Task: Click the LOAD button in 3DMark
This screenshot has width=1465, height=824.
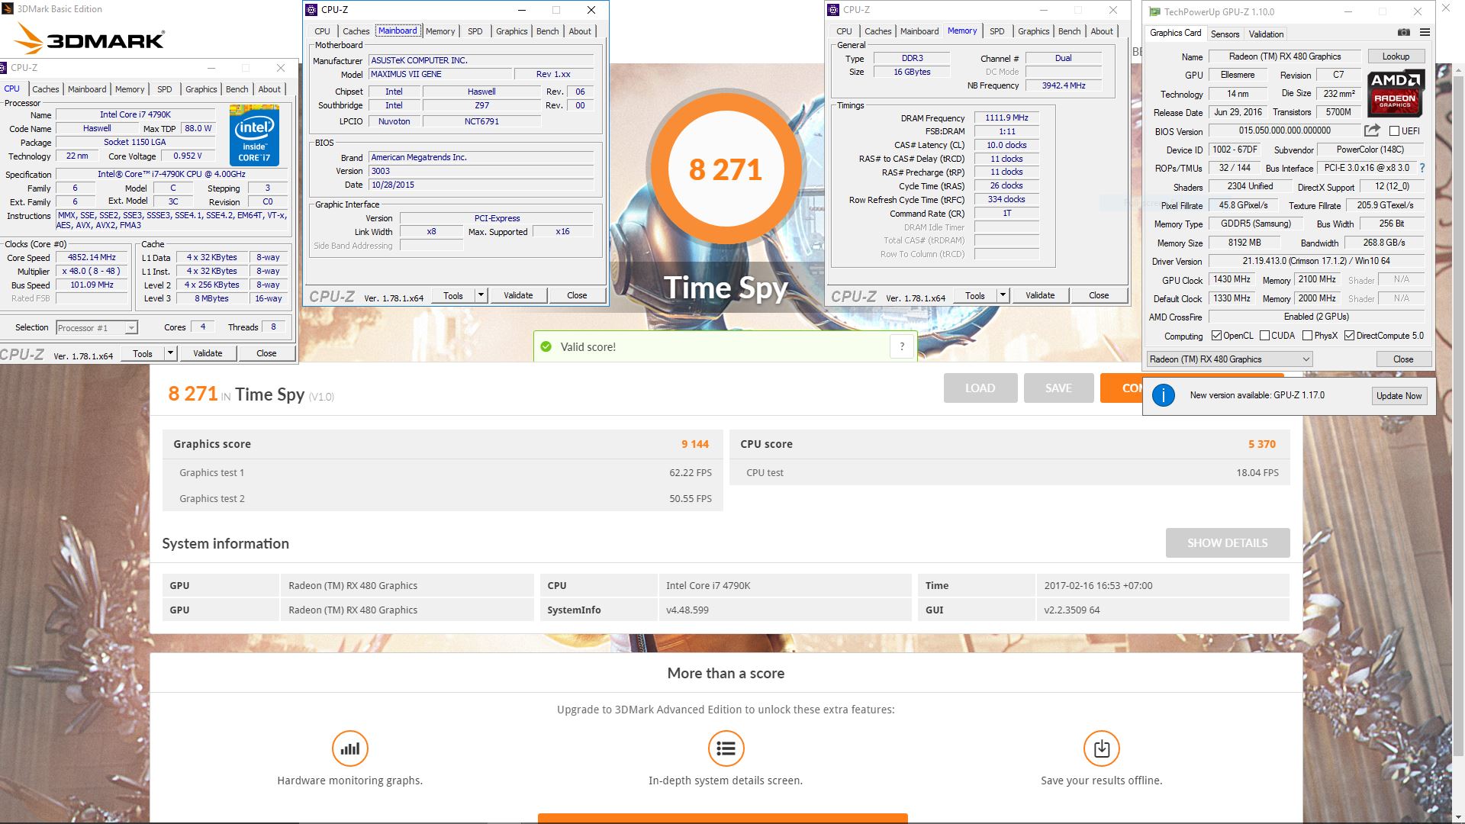Action: [980, 388]
